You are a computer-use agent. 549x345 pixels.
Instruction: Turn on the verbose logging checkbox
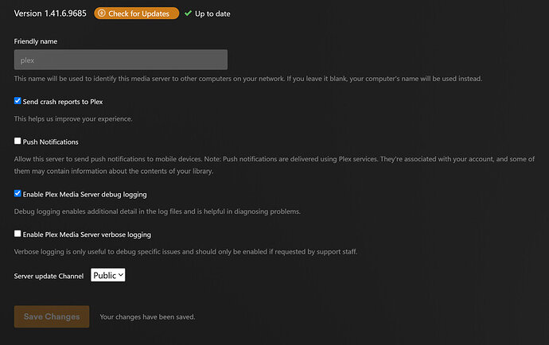[x=18, y=235]
